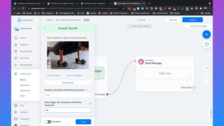Viewport: 224px width, 126px height.
Task: Open the Chatimize bookmarks folder
Action: click(x=48, y=13)
